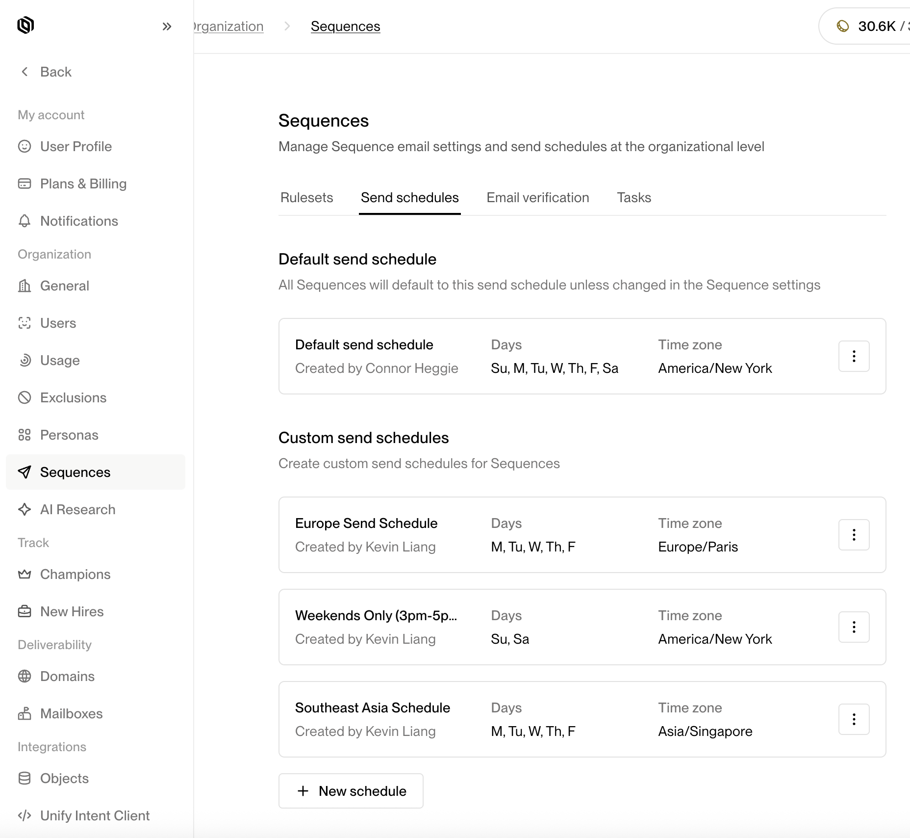Open Notifications settings

pos(79,221)
